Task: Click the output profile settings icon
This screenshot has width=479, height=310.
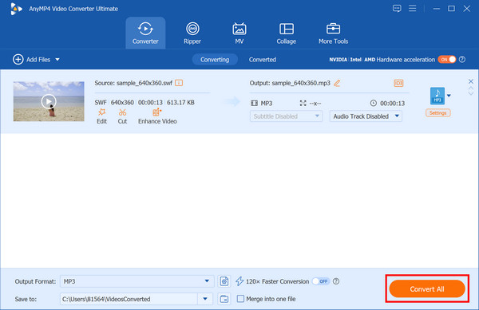Action: click(x=224, y=281)
